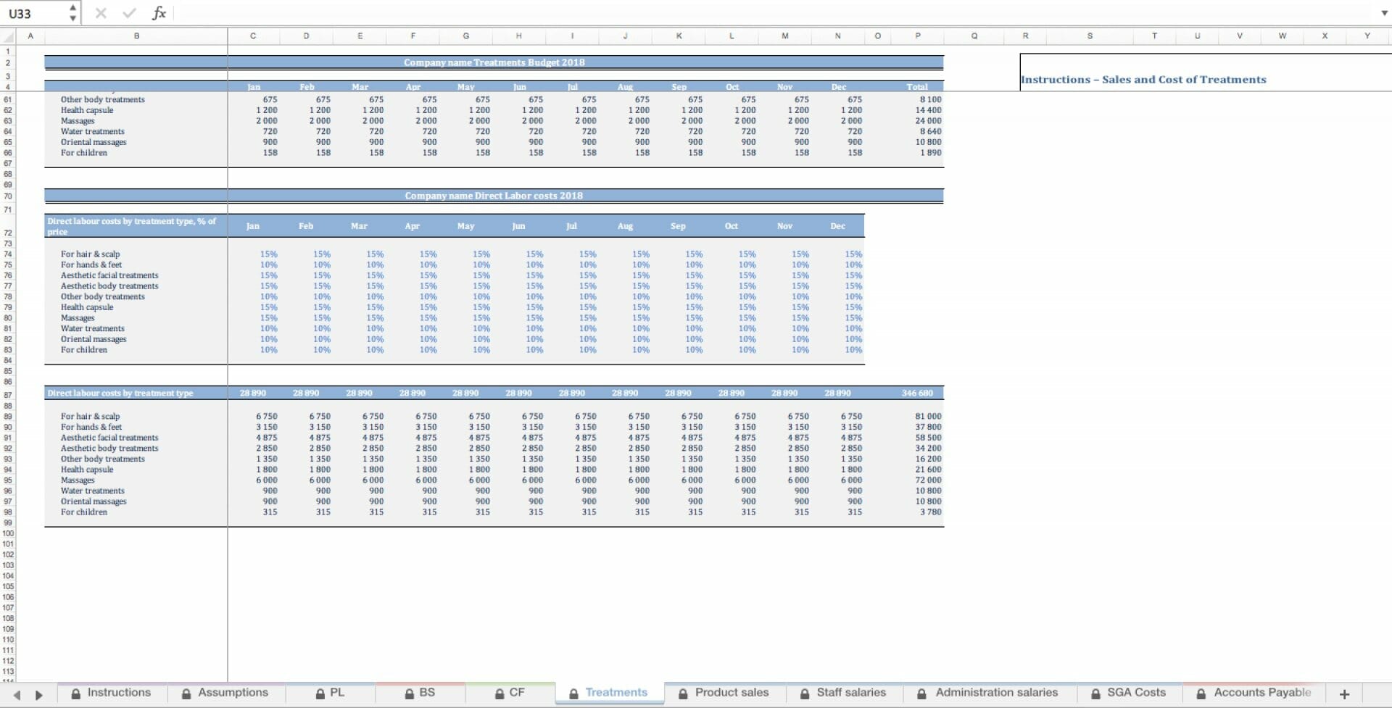Open the CF sheet tab

(510, 693)
